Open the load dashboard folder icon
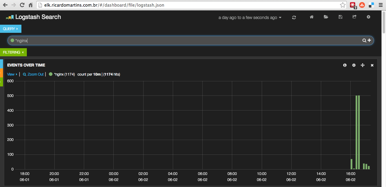386x187 pixels. pos(326,17)
